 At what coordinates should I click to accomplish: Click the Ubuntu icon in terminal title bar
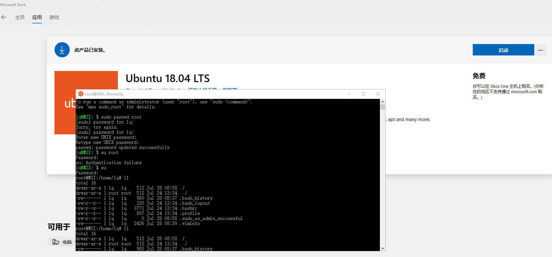coord(81,94)
